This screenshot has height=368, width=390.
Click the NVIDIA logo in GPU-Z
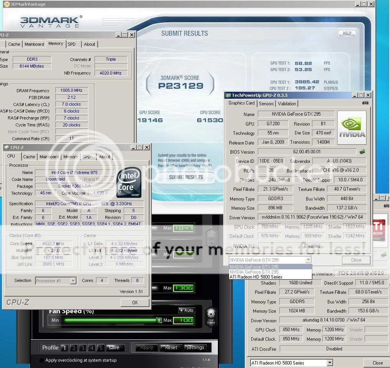352,128
